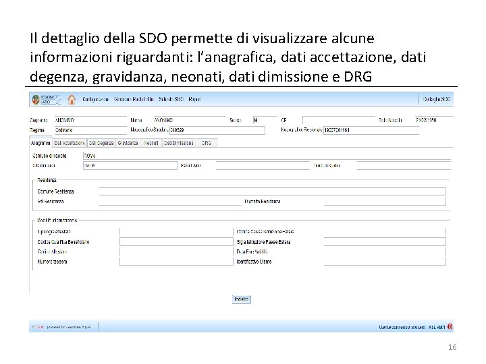Click the Mobilità Internazionale group label
This screenshot has width=486, height=364.
pyautogui.click(x=57, y=220)
